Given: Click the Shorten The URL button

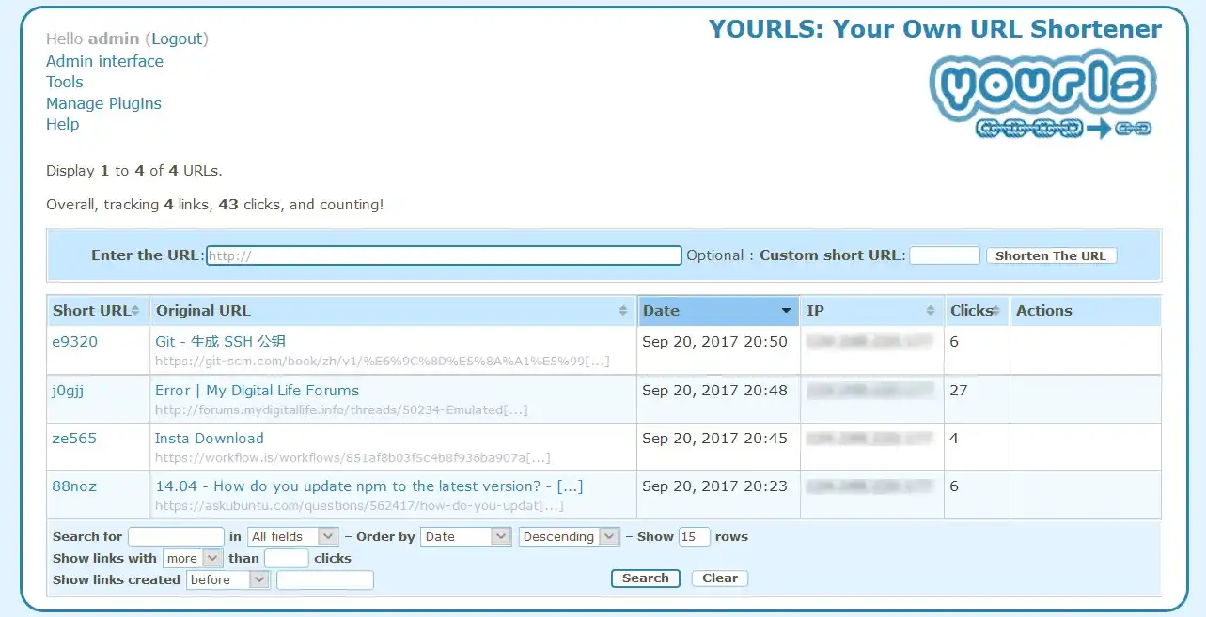Looking at the screenshot, I should [x=1051, y=255].
